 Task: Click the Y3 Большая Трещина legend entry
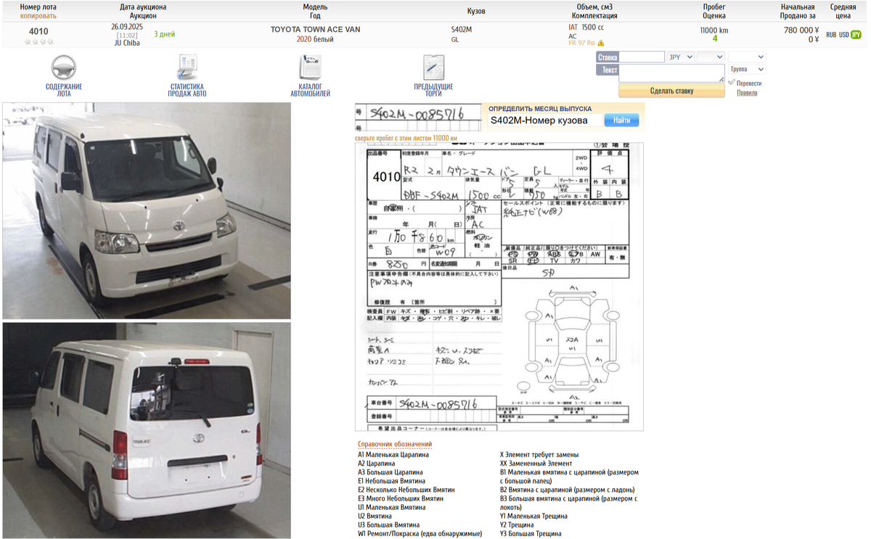click(x=530, y=534)
